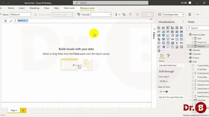
Task: Select the Matrix visual
Action: (x=172, y=43)
